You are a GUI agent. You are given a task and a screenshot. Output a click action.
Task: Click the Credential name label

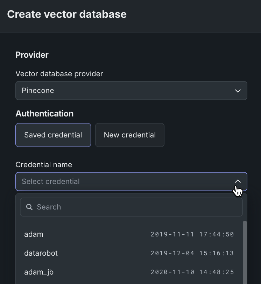pos(44,165)
